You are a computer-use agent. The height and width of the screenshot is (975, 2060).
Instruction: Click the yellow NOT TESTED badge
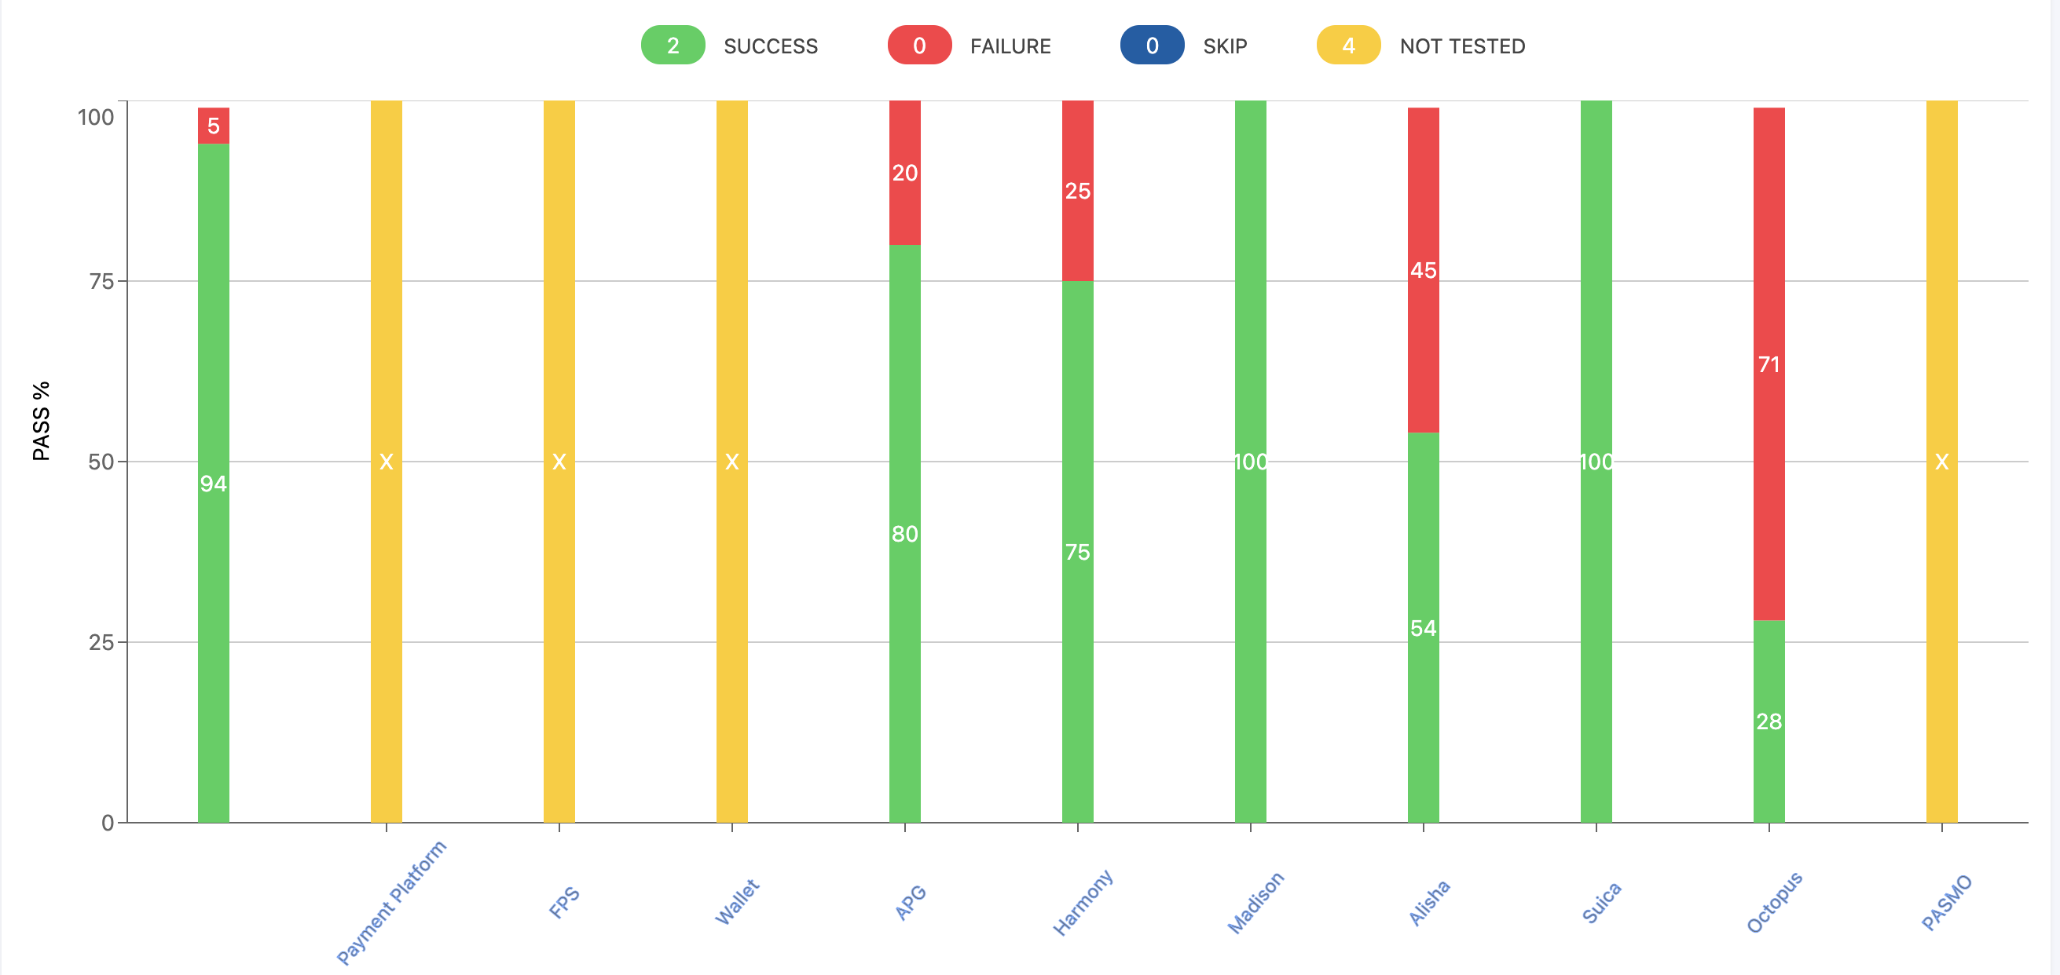pyautogui.click(x=1348, y=46)
